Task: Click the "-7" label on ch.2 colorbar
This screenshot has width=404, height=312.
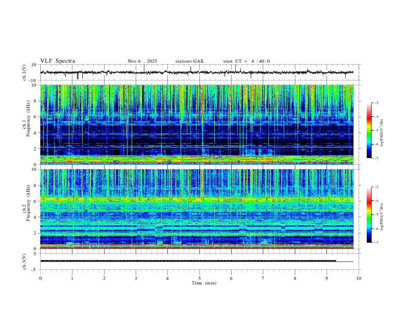Action: coord(376,243)
